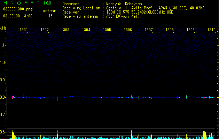
Task: Click the long meteor echo after 1309
Action: (x=204, y=98)
